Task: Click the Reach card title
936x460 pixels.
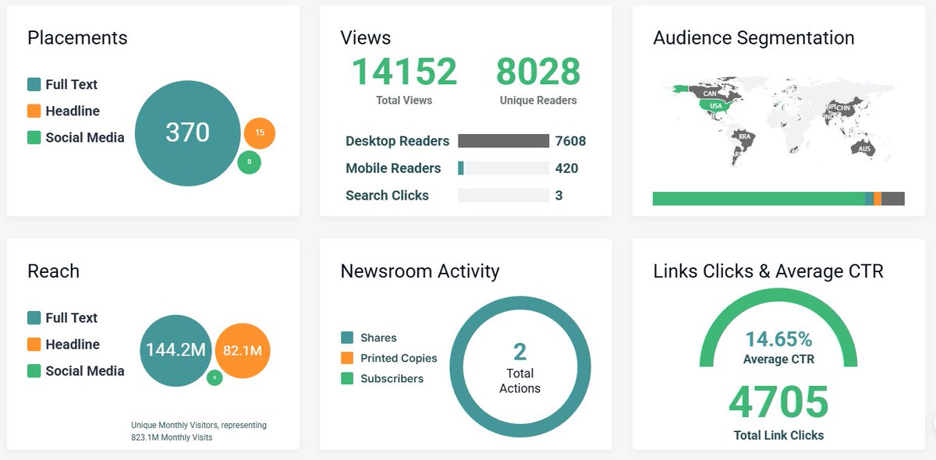Action: [53, 271]
